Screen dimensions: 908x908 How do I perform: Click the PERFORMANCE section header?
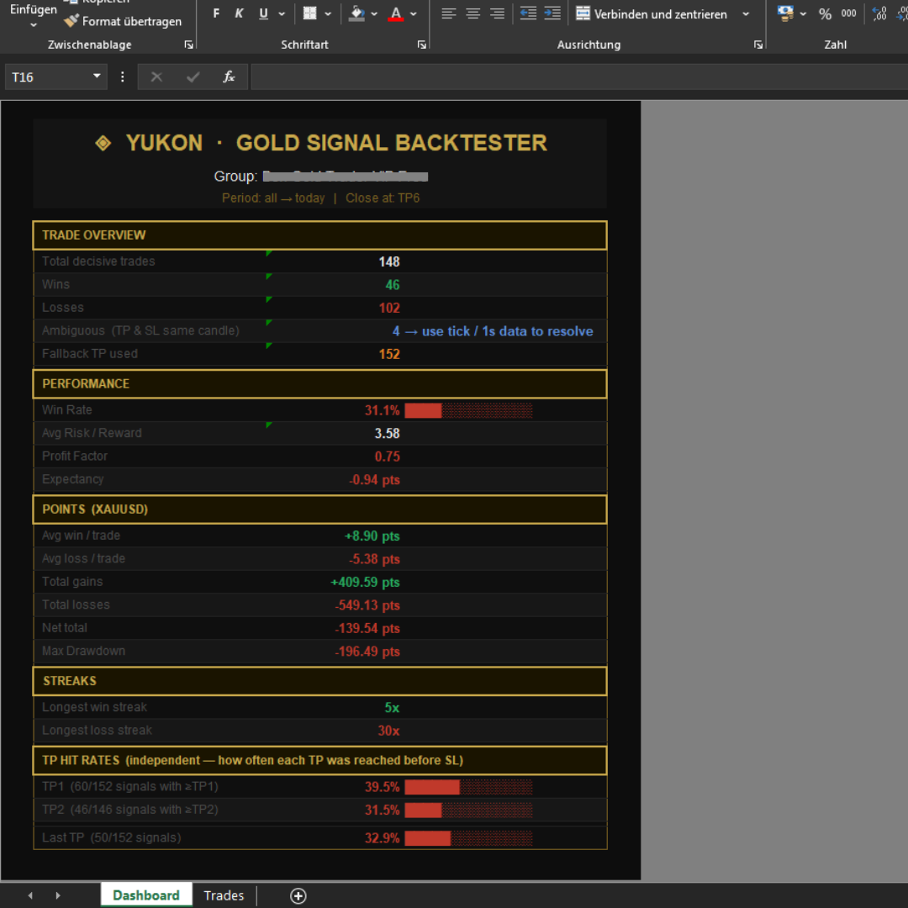(x=319, y=384)
